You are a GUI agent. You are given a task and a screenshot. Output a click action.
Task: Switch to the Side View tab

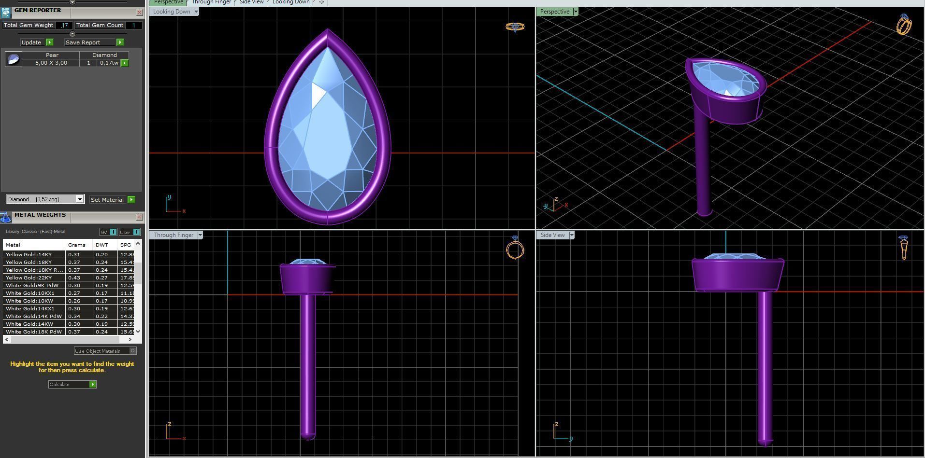tap(252, 2)
